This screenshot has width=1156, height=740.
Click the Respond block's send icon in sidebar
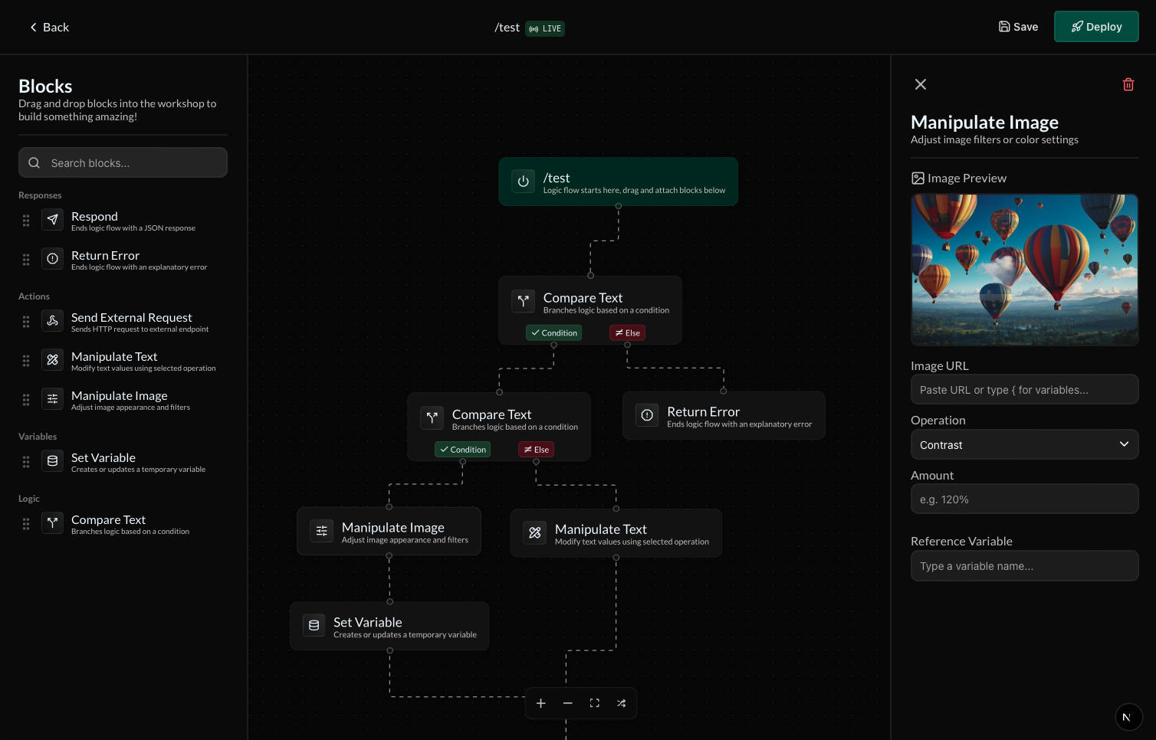pyautogui.click(x=52, y=220)
